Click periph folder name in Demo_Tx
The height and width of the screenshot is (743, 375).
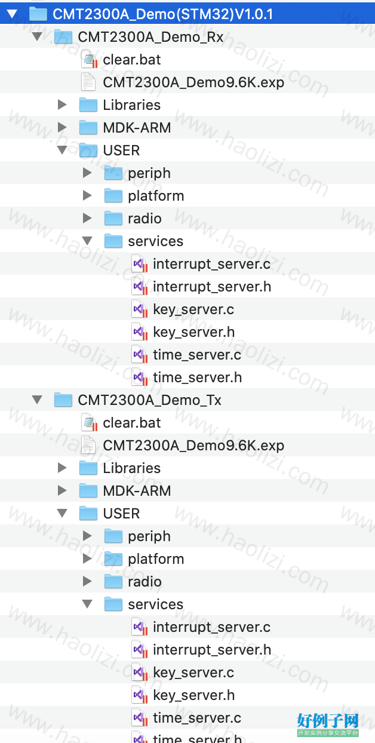pyautogui.click(x=149, y=536)
